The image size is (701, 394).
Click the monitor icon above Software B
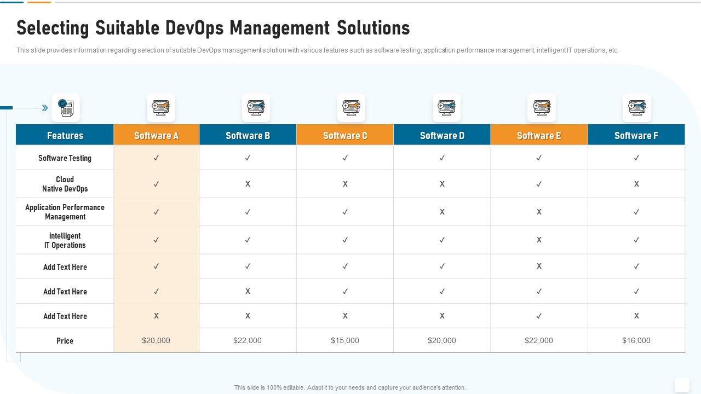point(256,108)
